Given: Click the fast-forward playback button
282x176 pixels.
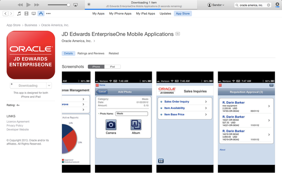Looking at the screenshot, I should [x=37, y=5].
